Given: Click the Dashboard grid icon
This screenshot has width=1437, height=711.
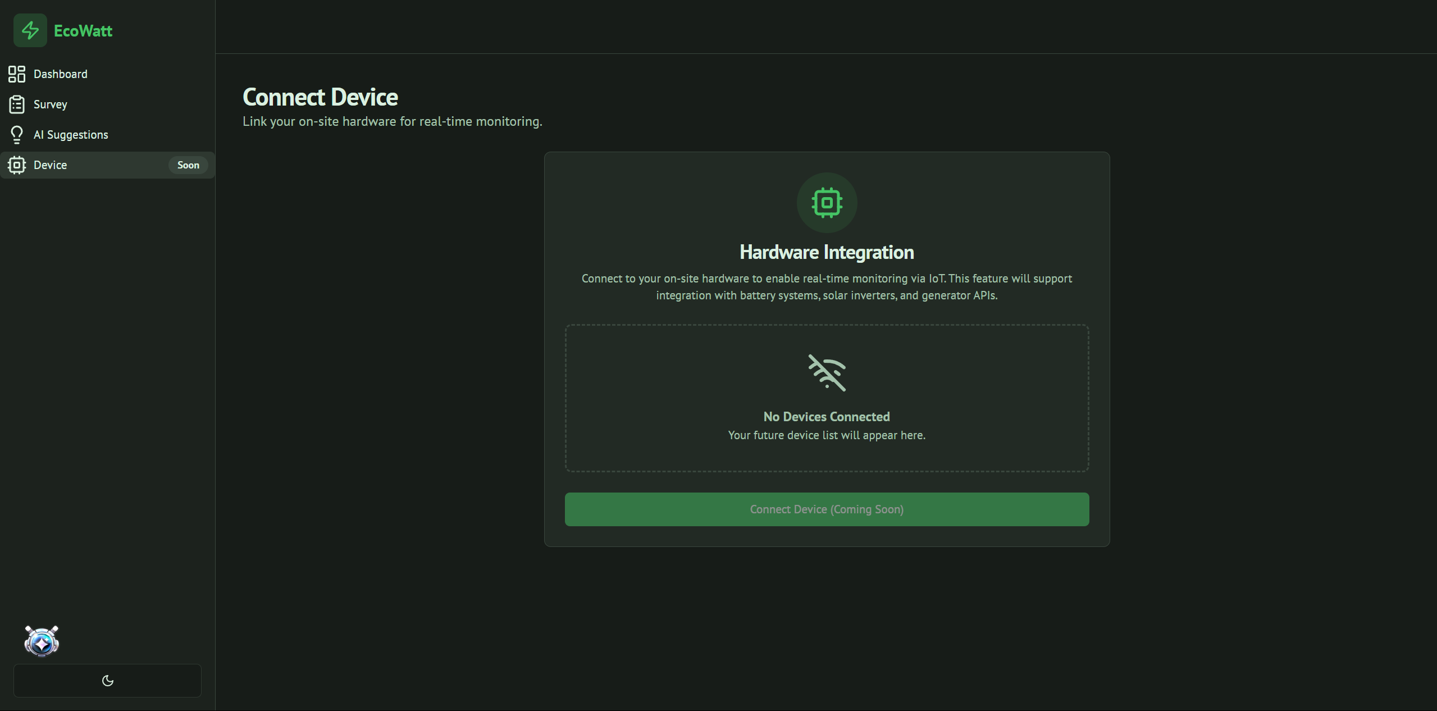Looking at the screenshot, I should [17, 74].
